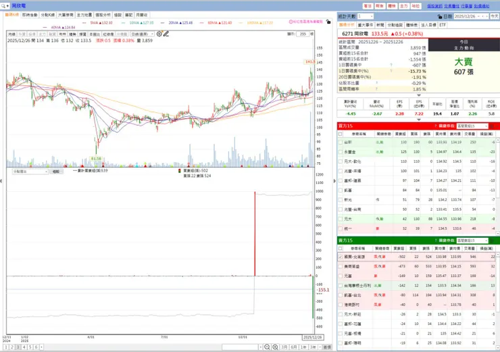The image size is (500, 352).
Task: Click the 顯示 bar count field 255
Action: [303, 34]
